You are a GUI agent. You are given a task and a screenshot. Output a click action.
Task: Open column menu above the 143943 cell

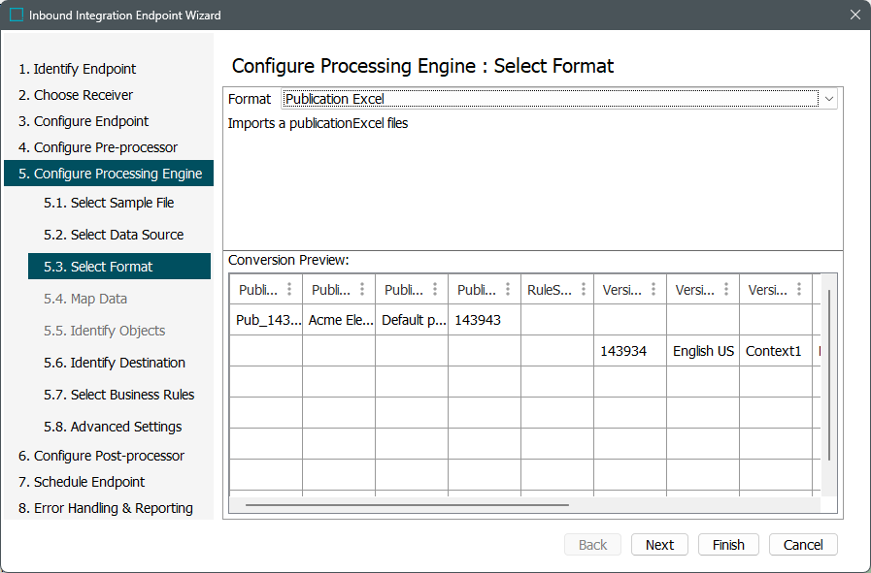coord(508,290)
